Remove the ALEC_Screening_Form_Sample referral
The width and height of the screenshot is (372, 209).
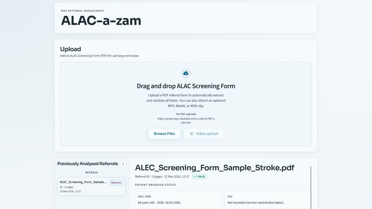click(116, 183)
